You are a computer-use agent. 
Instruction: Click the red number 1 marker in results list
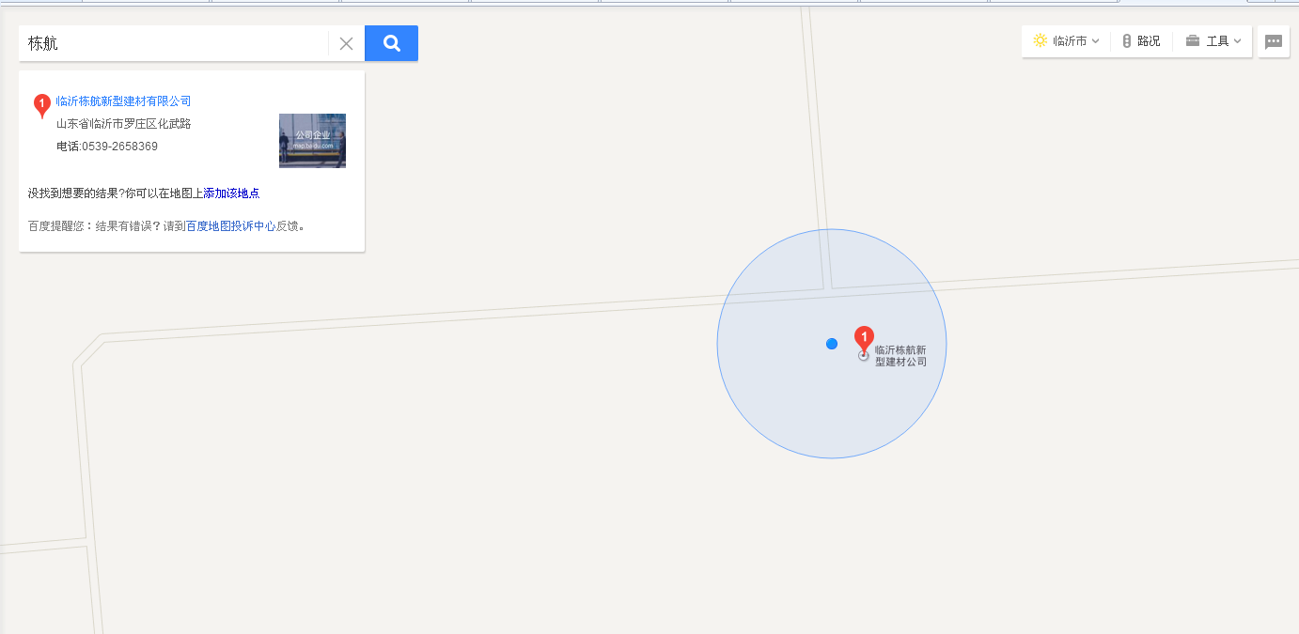coord(42,106)
